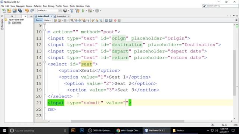Click the browser globe icon in toolbar
Screen dimensions: 239x134
point(65,10)
